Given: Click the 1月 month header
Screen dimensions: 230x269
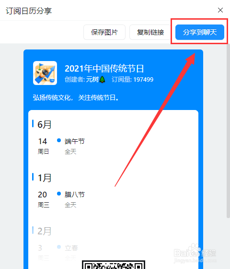Looking at the screenshot, I should [x=44, y=178].
